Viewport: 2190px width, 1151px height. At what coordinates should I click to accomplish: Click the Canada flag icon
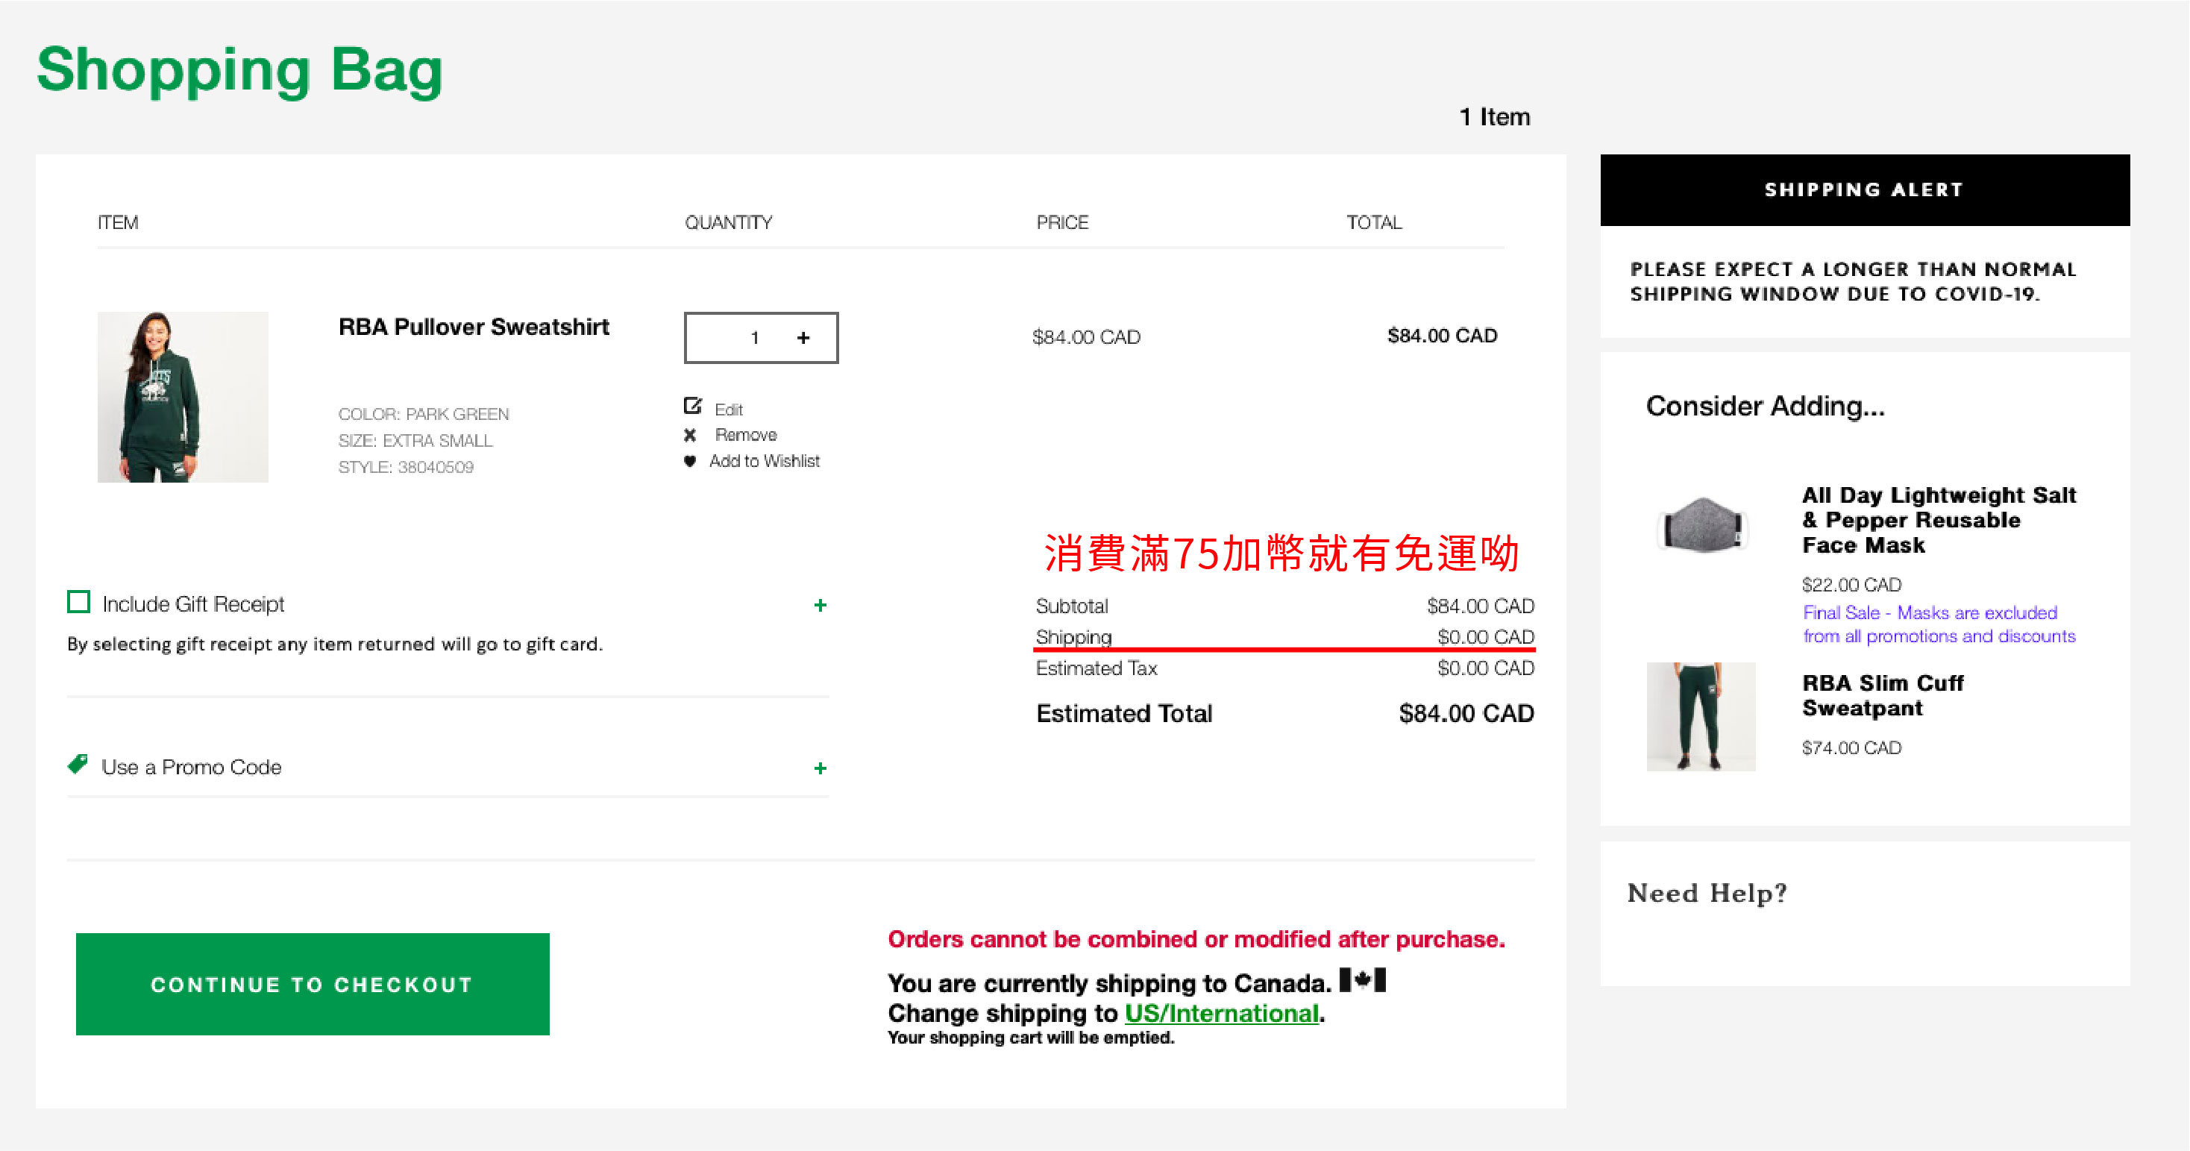click(x=1362, y=980)
